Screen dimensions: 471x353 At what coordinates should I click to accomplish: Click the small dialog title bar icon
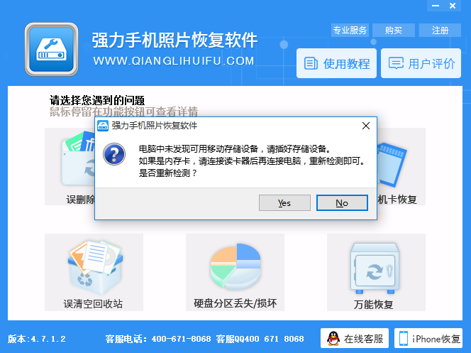coord(103,126)
